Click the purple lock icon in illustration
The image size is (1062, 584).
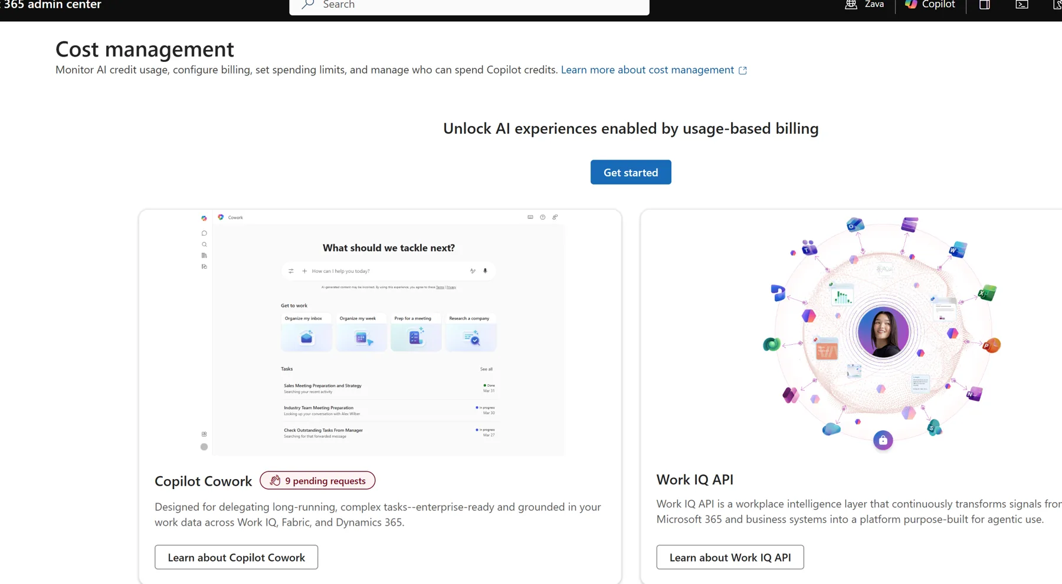point(883,440)
